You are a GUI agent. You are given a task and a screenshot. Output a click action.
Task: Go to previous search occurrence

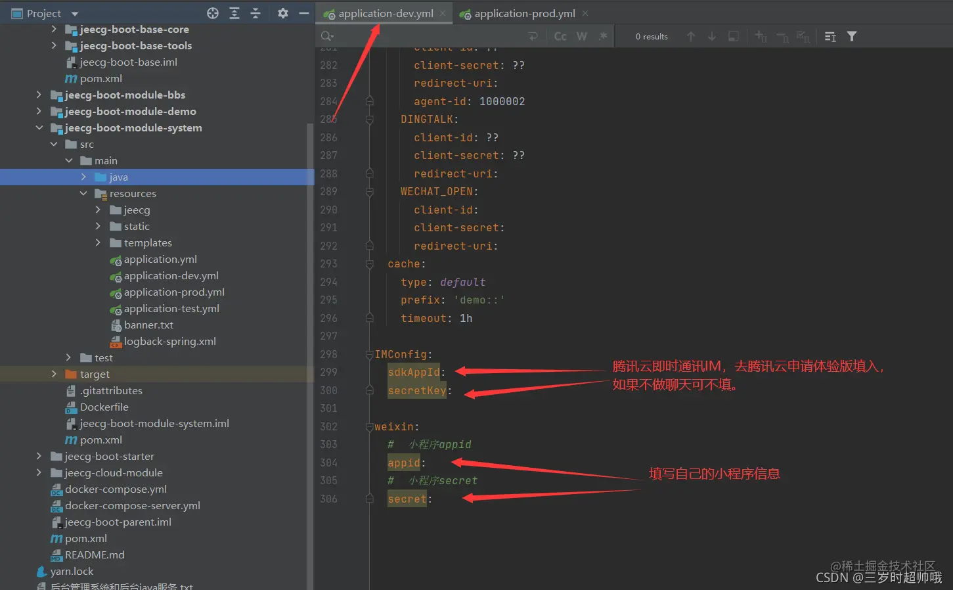(x=691, y=36)
